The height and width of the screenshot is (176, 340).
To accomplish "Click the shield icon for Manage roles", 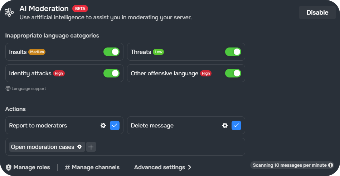I will pyautogui.click(x=9, y=167).
